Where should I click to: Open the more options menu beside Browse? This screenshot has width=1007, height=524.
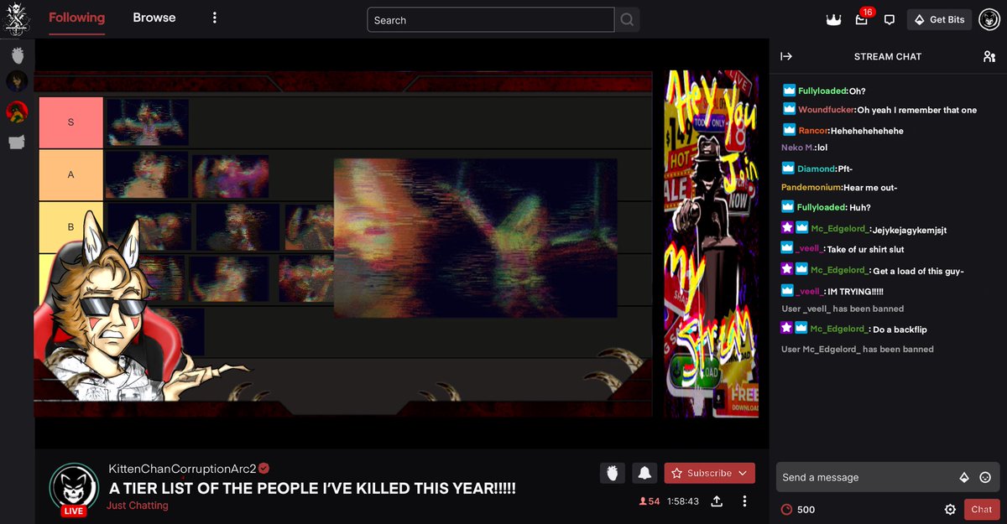click(215, 17)
